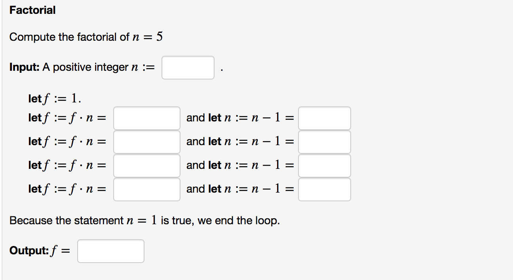Click the input field for positive integer n
Screen dimensions: 513x280
(188, 68)
